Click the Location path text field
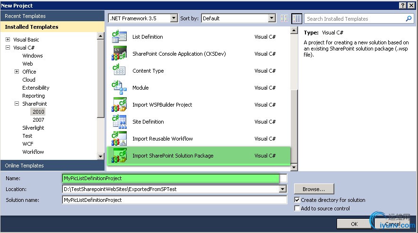Image resolution: width=418 pixels, height=233 pixels. pyautogui.click(x=171, y=189)
